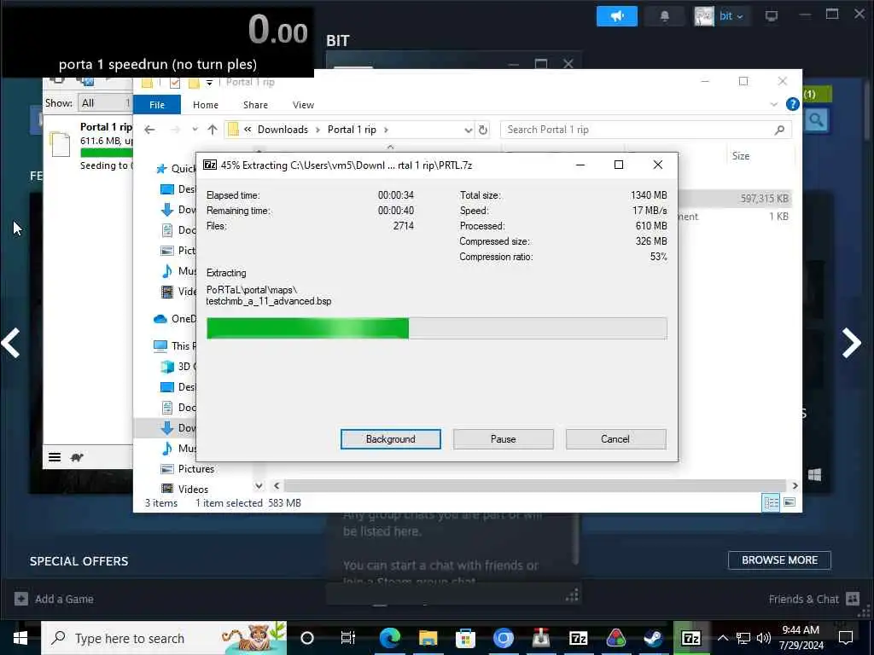This screenshot has height=655, width=874.
Task: Click Downloads in the address breadcrumb
Action: click(x=283, y=130)
